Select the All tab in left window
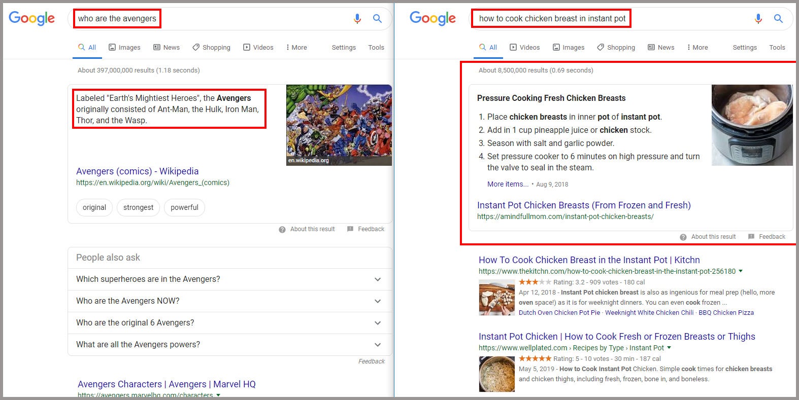Viewport: 799px width, 400px height. pyautogui.click(x=87, y=47)
